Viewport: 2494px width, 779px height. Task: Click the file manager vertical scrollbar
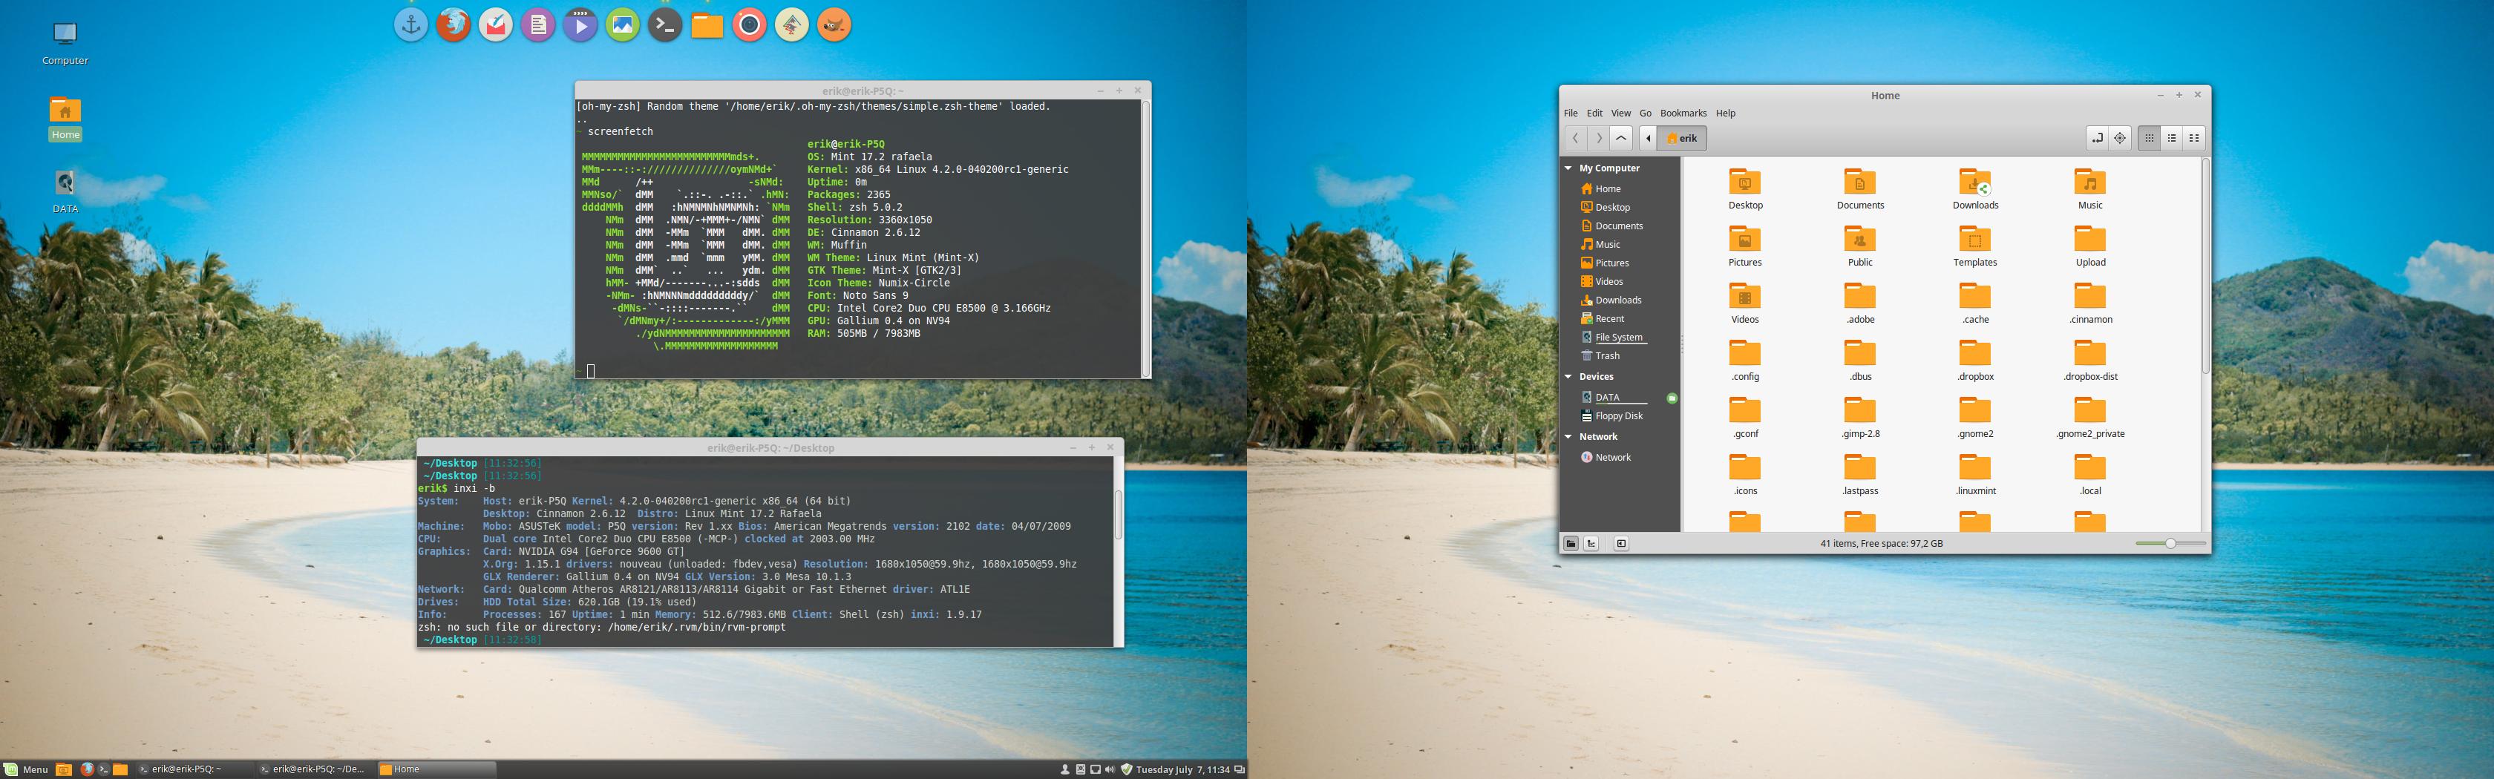point(2205,266)
